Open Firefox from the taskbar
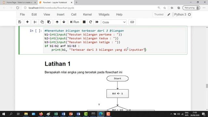Screen dimensions: 208x117 pos(41,114)
